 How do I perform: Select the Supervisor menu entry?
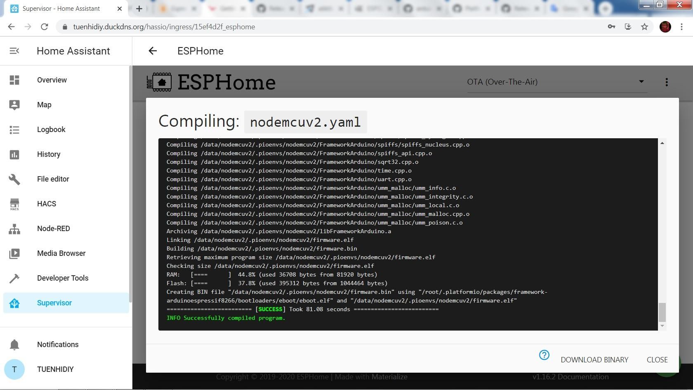tap(54, 303)
